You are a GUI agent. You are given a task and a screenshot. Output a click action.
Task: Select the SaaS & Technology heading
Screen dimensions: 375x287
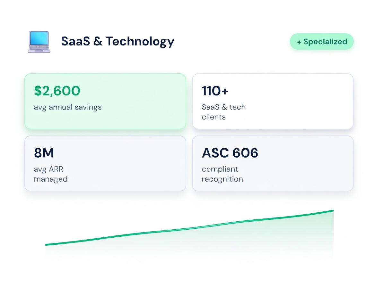click(x=118, y=41)
